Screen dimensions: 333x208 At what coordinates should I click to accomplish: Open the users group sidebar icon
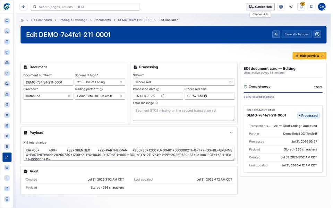coord(7,31)
